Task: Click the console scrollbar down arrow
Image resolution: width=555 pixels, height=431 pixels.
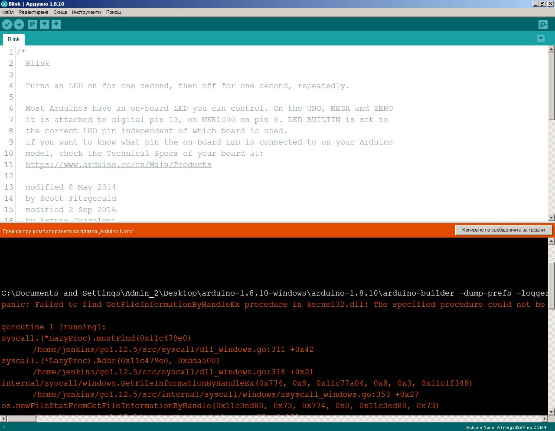Action: (x=552, y=412)
